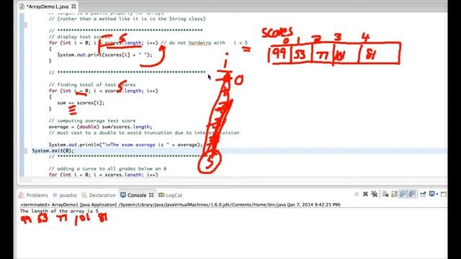Click the Terminate console button
461x259 pixels.
point(357,194)
